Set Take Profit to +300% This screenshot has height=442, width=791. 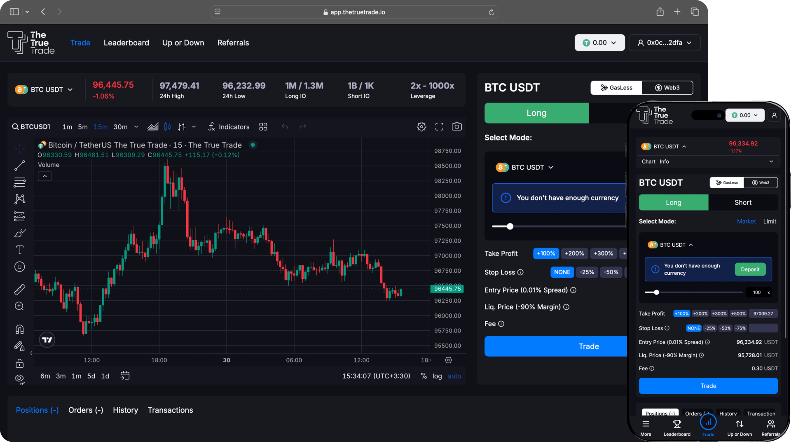603,253
